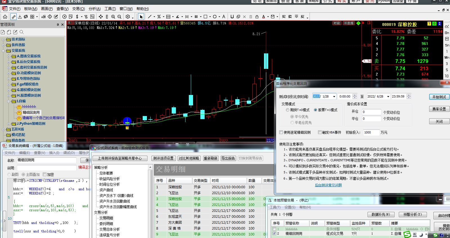Click the download data toolbar icon
450x238 pixels.
pos(20,17)
